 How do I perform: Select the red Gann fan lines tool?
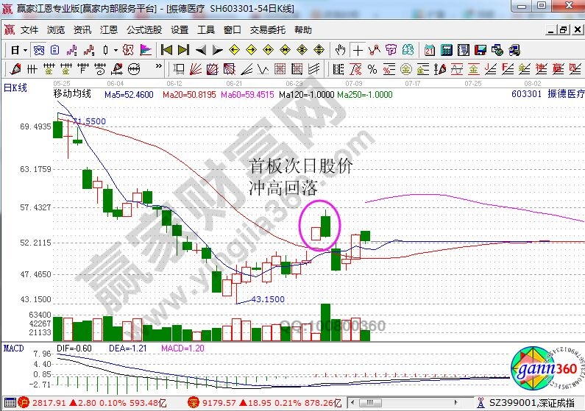click(196, 68)
